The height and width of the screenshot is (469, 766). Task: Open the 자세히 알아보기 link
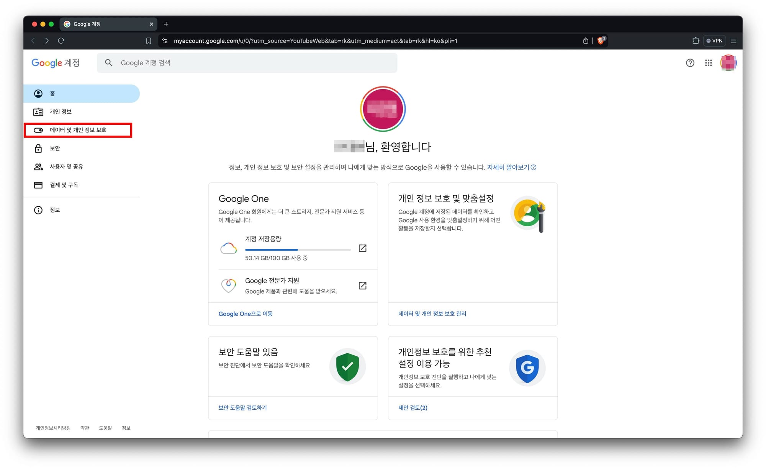click(x=511, y=167)
